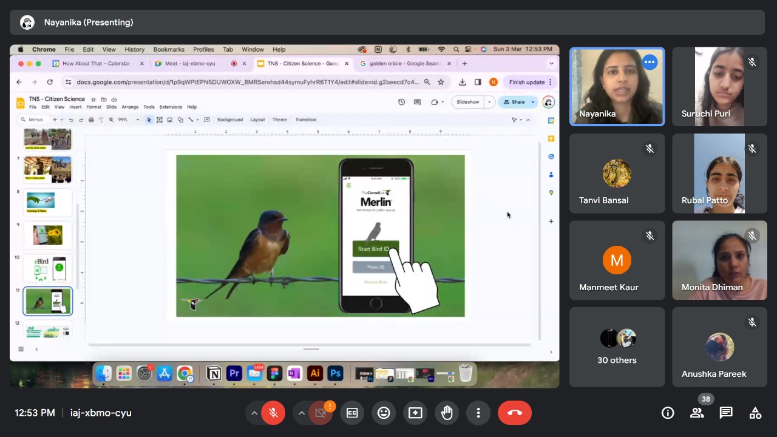Switch to the golden oriole Google Search tab

pos(405,63)
